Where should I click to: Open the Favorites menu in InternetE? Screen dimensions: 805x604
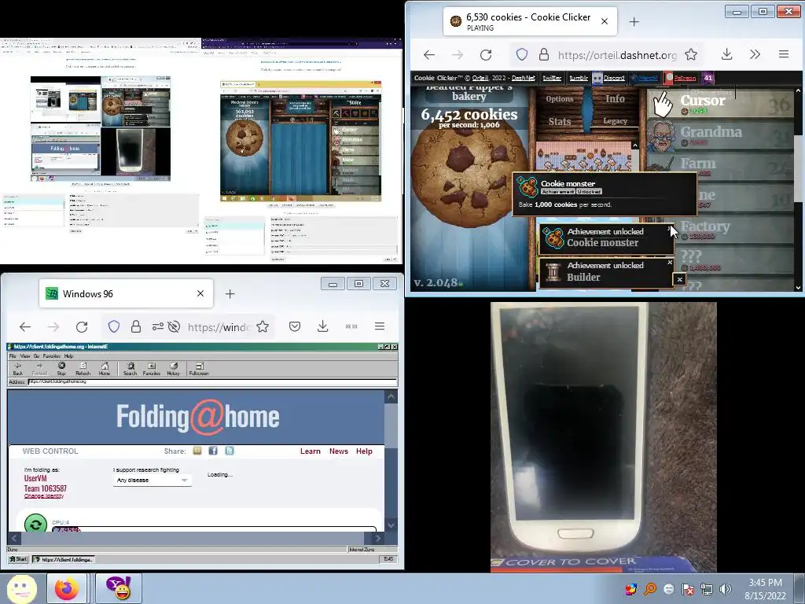51,356
